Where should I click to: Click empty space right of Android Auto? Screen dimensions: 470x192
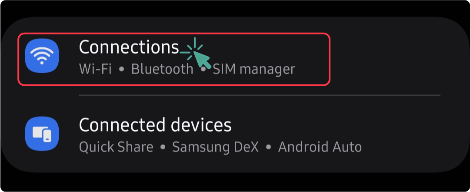point(404,147)
